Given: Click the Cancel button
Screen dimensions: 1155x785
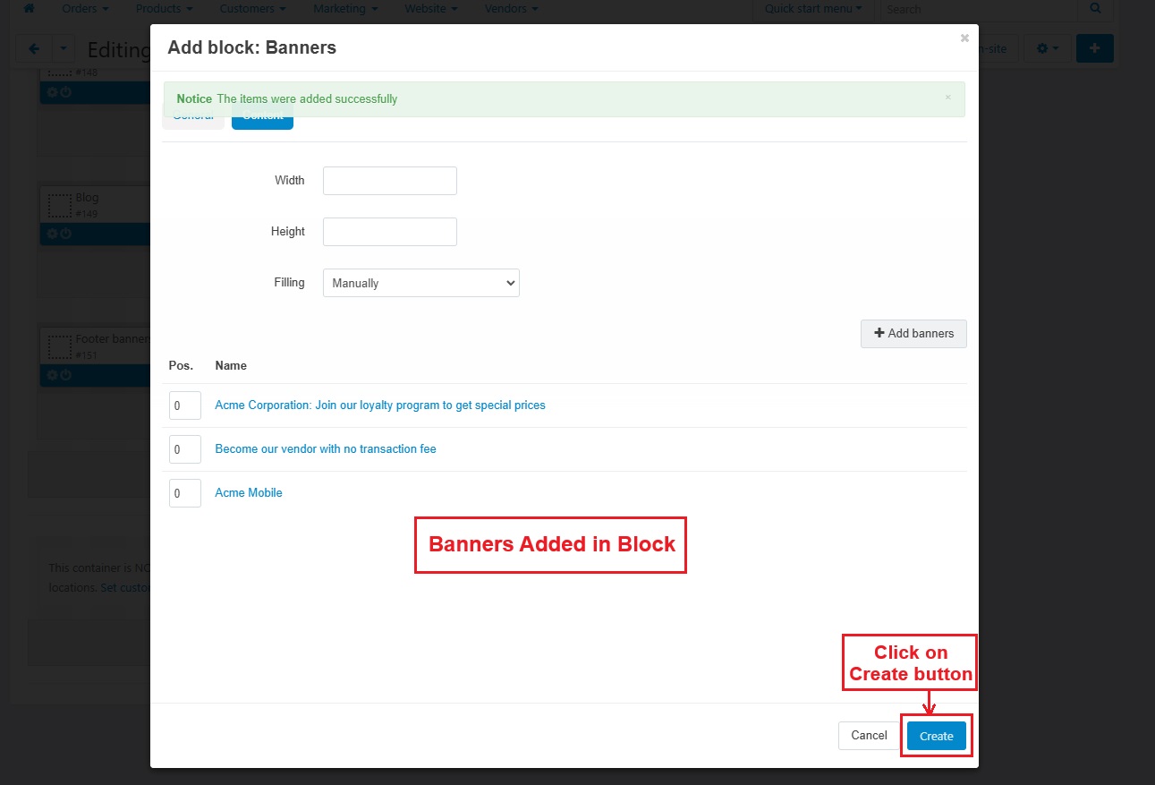Looking at the screenshot, I should tap(869, 736).
